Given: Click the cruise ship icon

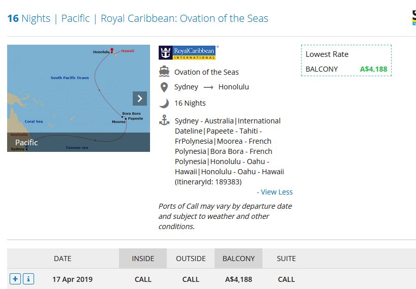Looking at the screenshot, I should pyautogui.click(x=164, y=72).
